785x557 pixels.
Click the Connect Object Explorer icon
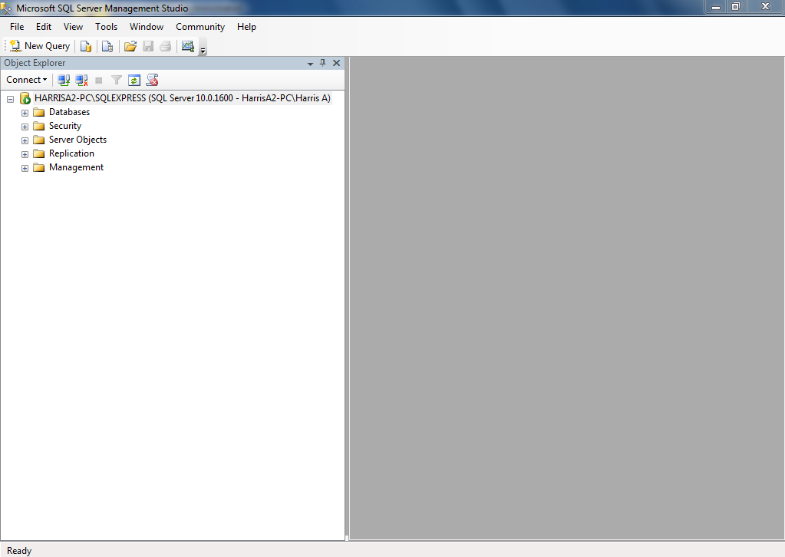(64, 79)
